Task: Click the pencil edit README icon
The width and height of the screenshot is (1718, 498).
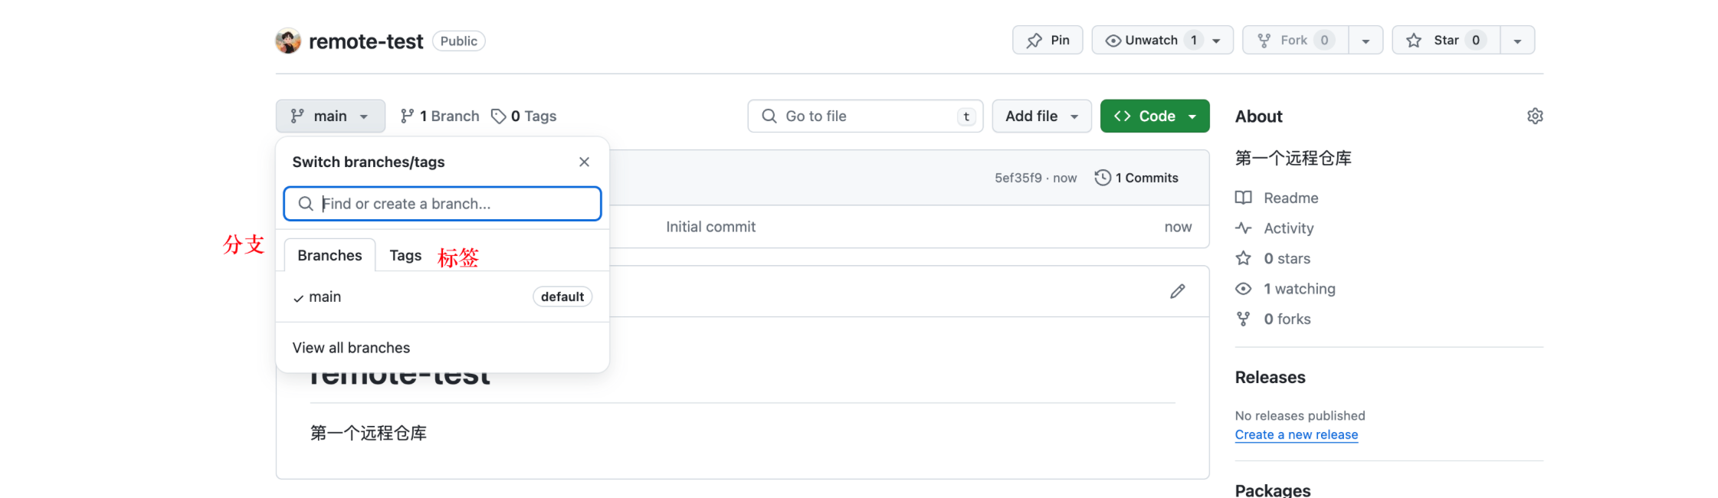Action: coord(1177,291)
